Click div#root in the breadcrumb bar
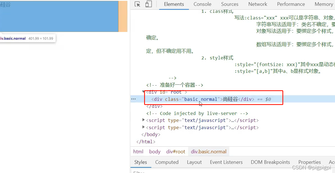 click(x=176, y=151)
